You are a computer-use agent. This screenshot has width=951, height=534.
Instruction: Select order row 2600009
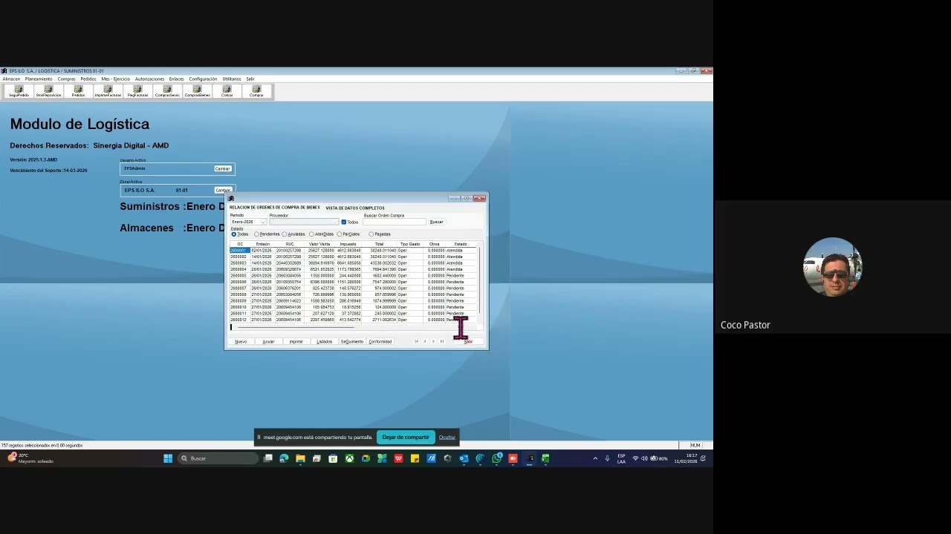[354, 301]
